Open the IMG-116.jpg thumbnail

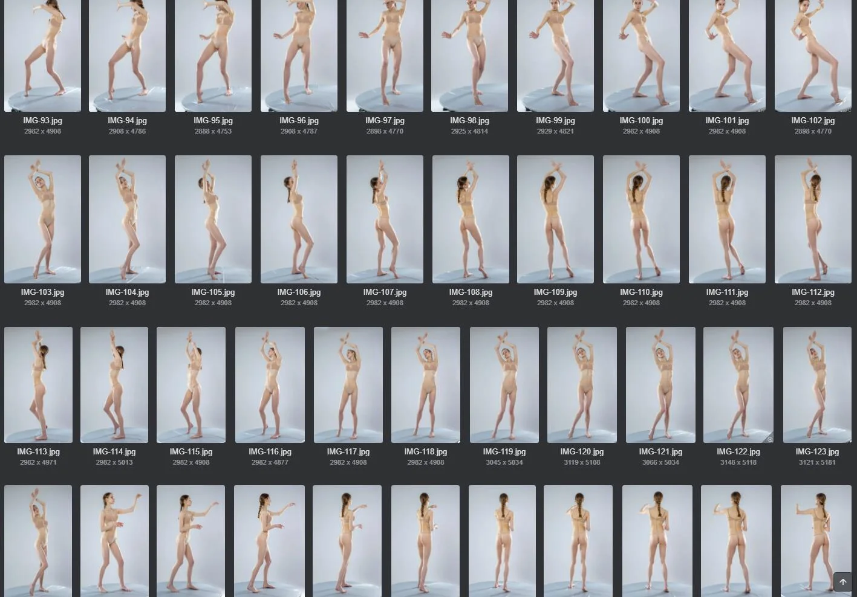tap(270, 385)
